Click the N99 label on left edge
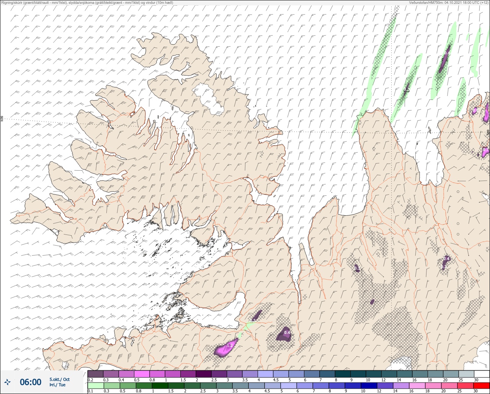 pyautogui.click(x=2, y=119)
